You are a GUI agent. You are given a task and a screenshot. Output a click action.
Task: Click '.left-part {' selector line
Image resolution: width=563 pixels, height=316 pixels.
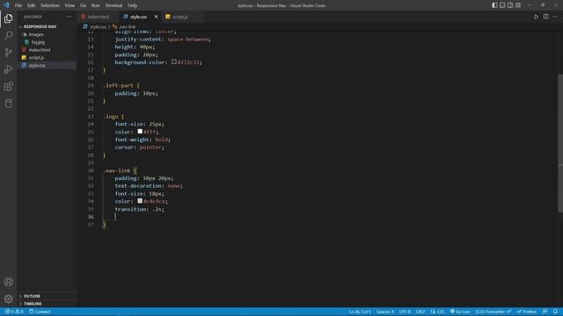point(121,86)
